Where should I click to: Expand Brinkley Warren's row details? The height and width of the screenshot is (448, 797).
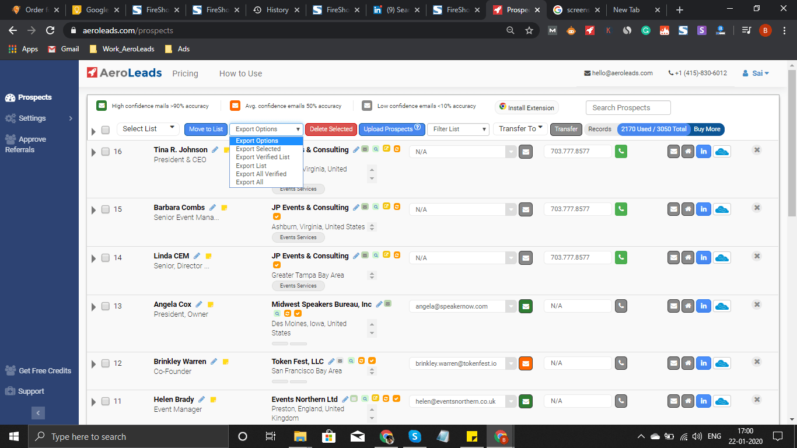[93, 363]
